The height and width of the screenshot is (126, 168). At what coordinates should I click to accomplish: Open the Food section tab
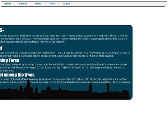(52, 4)
